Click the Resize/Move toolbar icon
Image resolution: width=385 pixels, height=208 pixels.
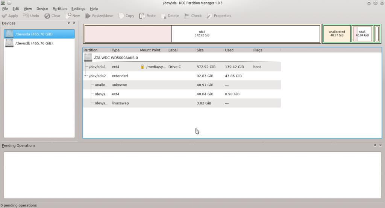coord(88,16)
